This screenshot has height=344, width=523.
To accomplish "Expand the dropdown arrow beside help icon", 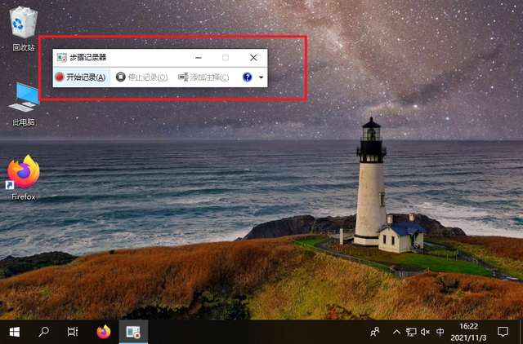I will [x=261, y=77].
